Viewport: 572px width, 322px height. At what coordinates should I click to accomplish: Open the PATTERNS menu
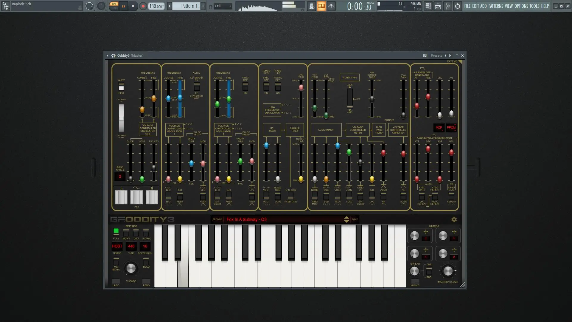[x=496, y=6]
